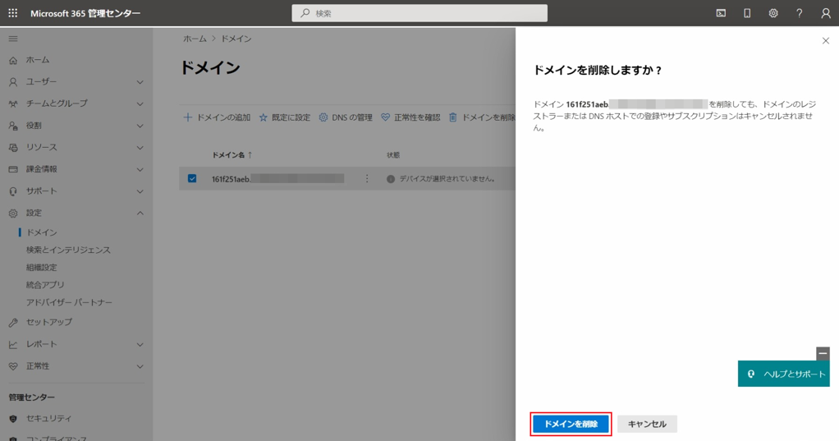This screenshot has height=441, width=839.
Task: Collapse the 設定 navigation section
Action: click(x=140, y=214)
